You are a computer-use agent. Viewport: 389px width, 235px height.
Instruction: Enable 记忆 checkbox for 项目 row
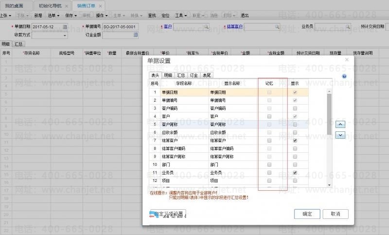tap(269, 181)
